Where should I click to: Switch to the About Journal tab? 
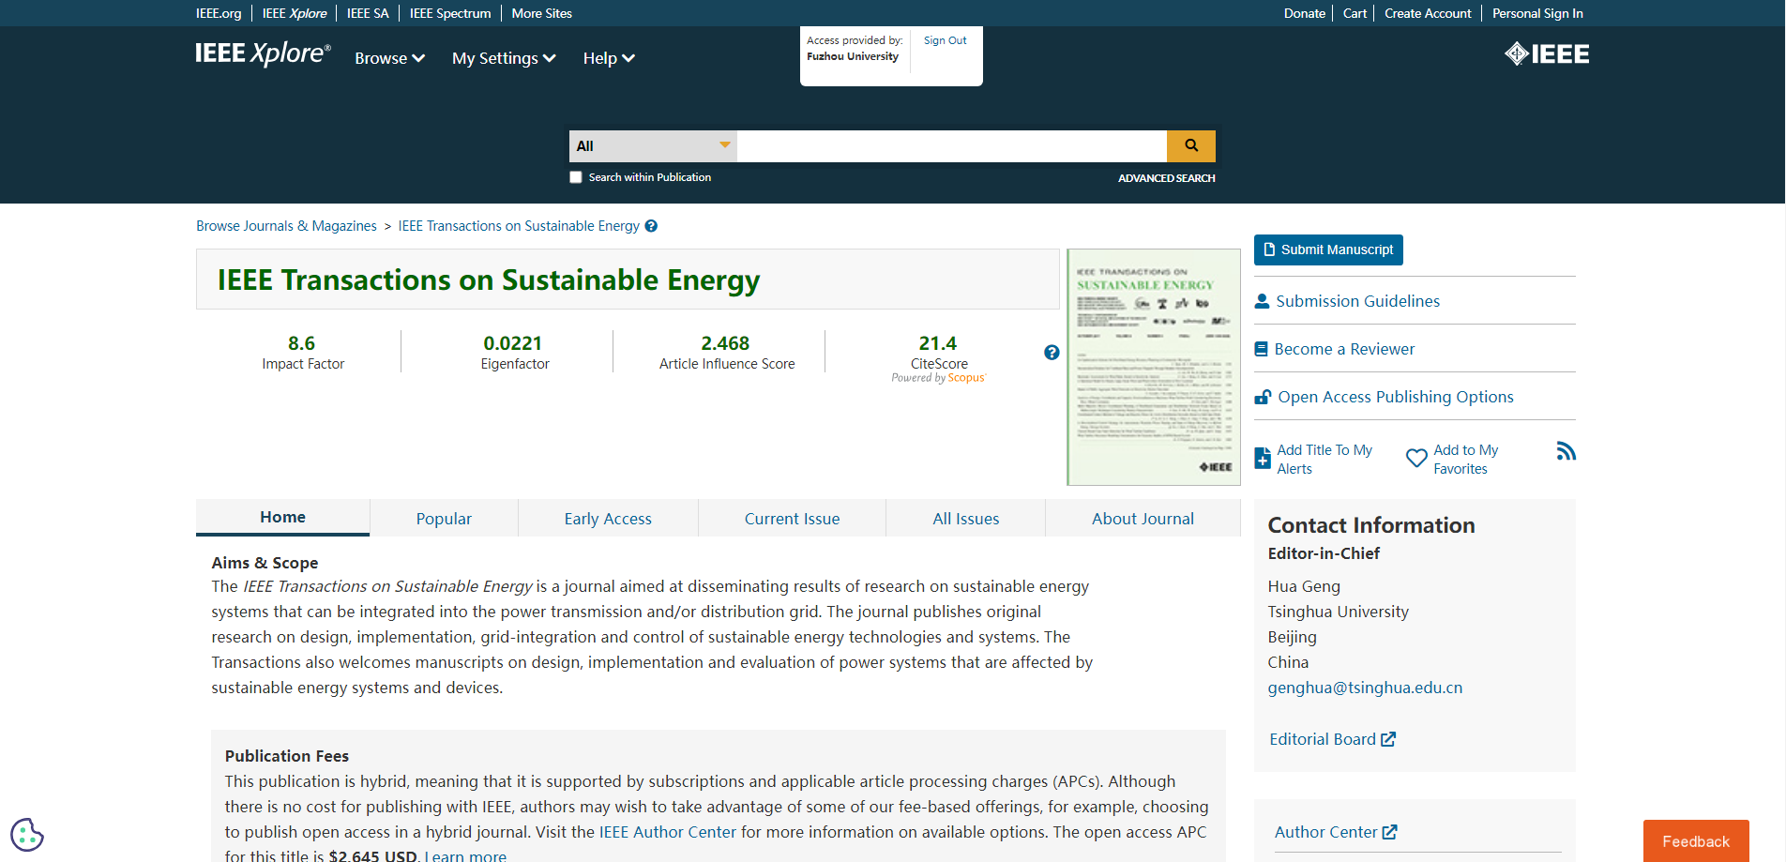[1143, 519]
